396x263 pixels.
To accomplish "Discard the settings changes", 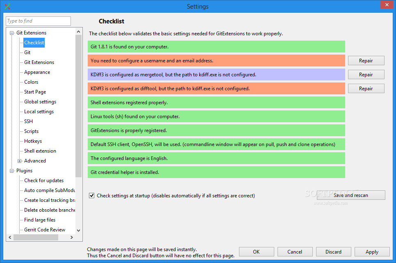I will click(333, 252).
